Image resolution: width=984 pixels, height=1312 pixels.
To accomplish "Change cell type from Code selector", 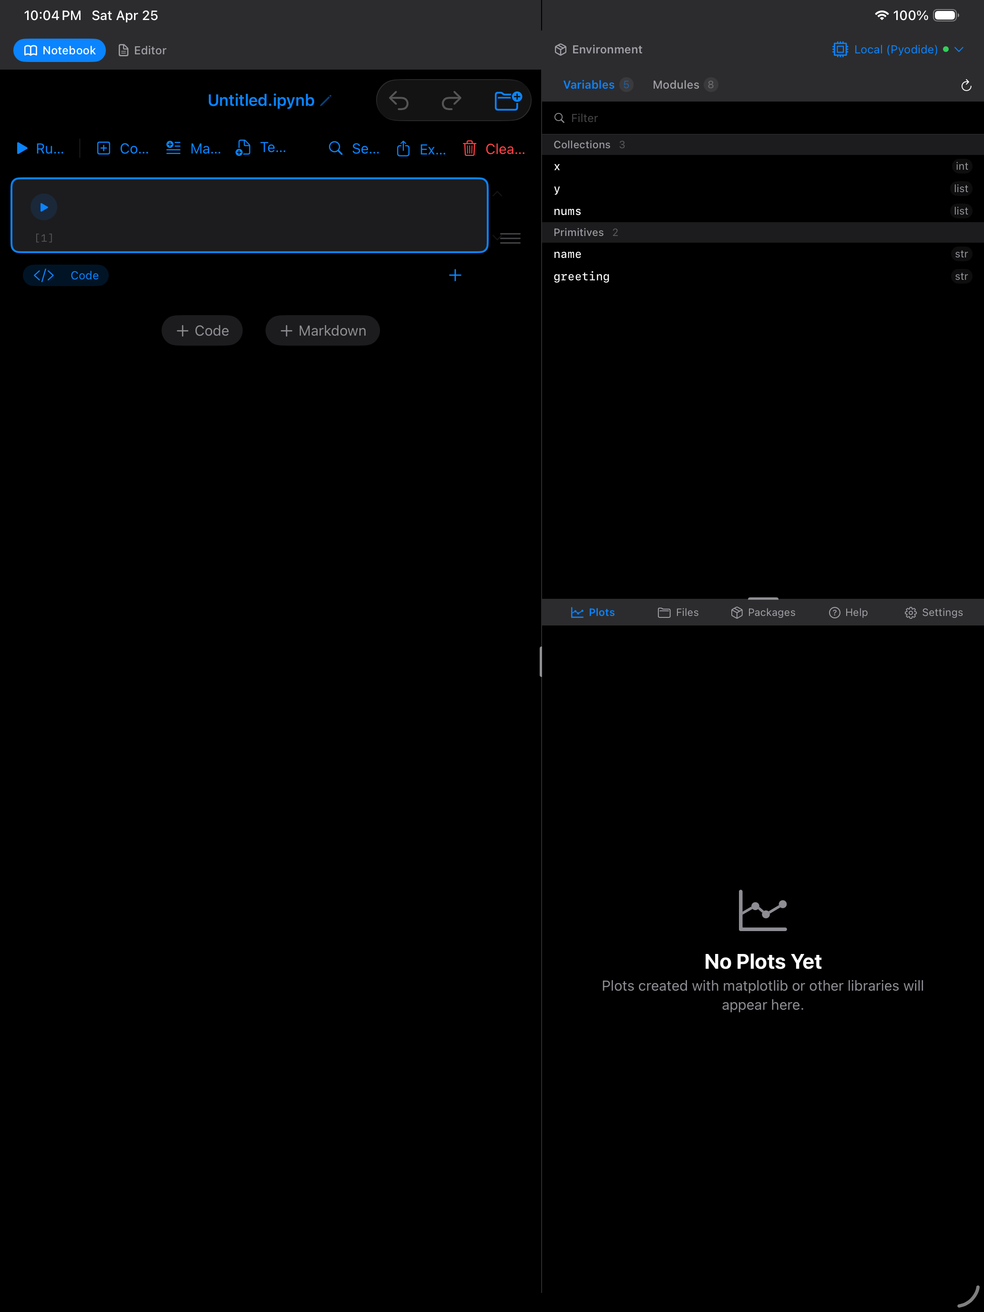I will coord(66,275).
